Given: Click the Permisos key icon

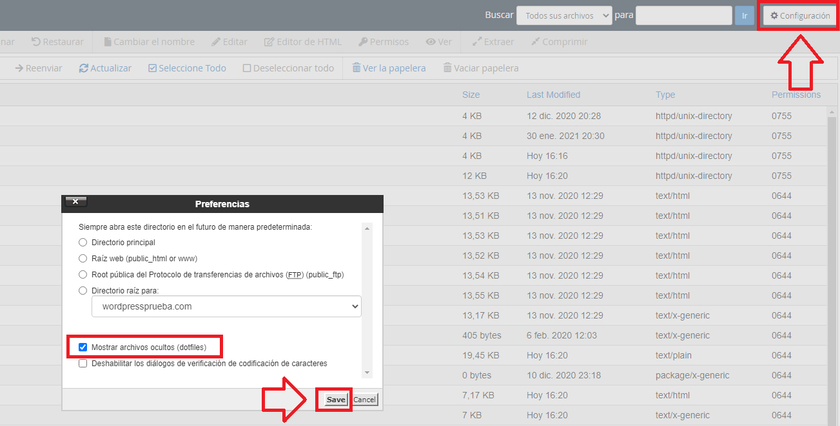Looking at the screenshot, I should click(363, 42).
